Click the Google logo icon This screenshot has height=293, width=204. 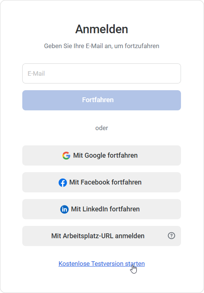pyautogui.click(x=66, y=155)
